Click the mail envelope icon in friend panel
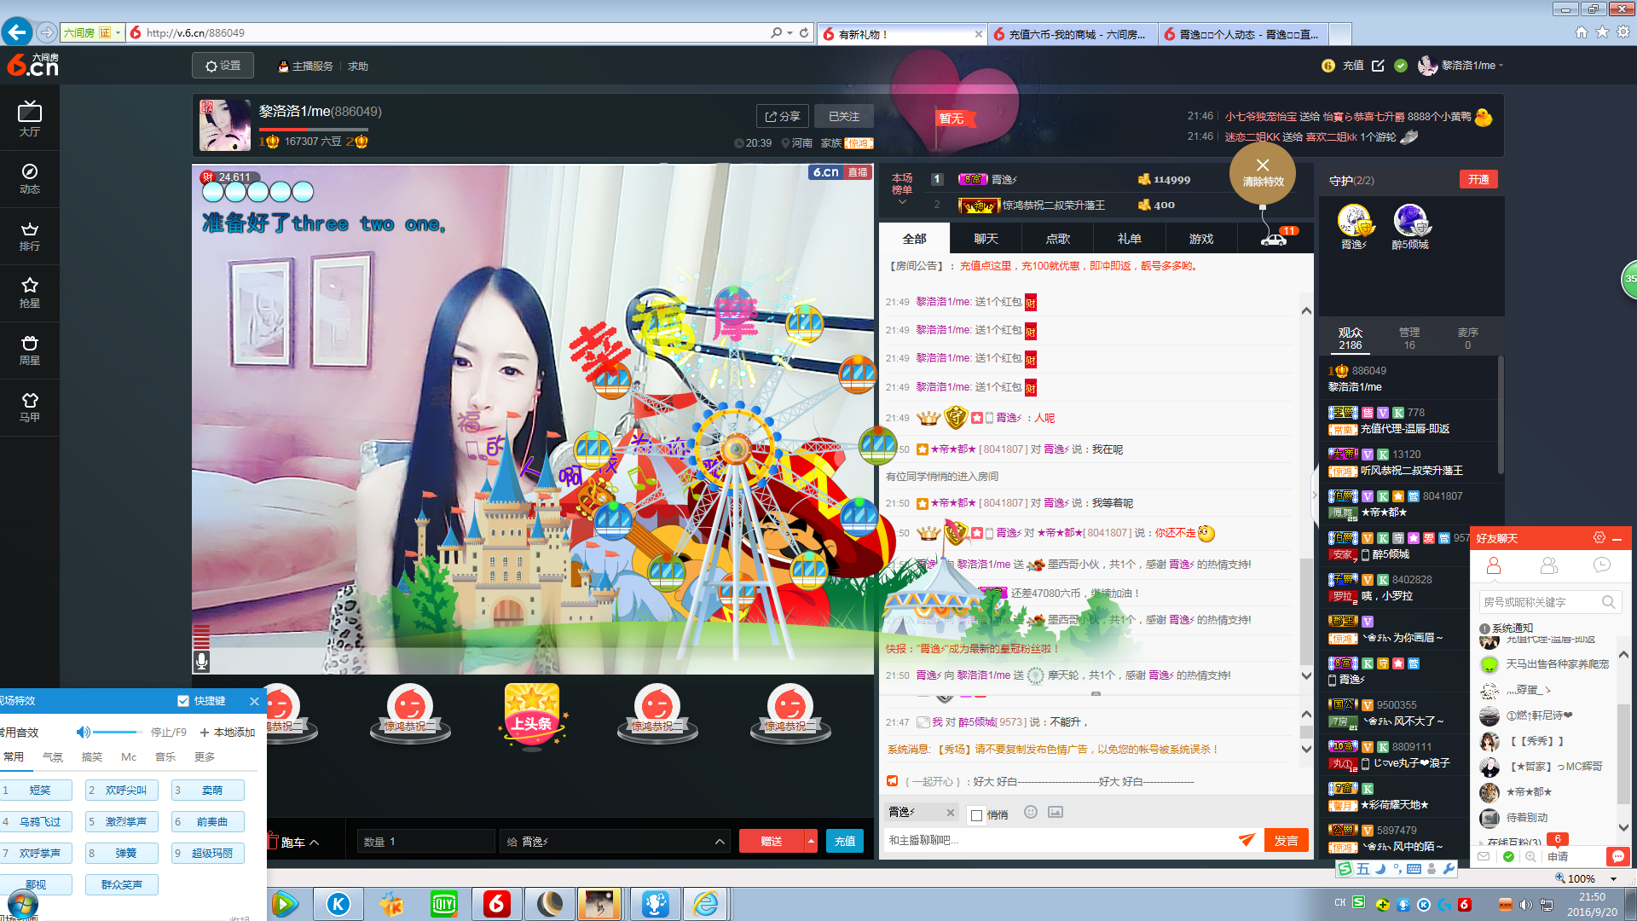The image size is (1637, 921). (x=1484, y=856)
